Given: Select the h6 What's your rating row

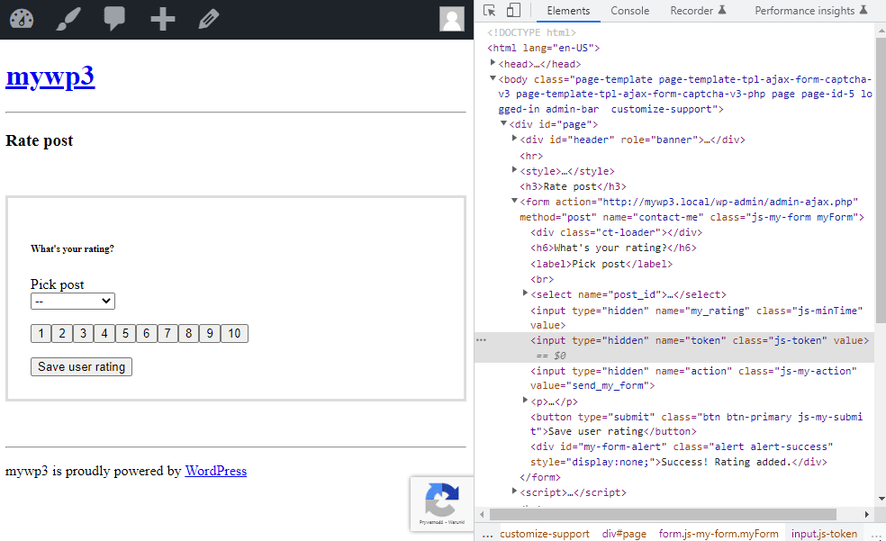Looking at the screenshot, I should (613, 248).
